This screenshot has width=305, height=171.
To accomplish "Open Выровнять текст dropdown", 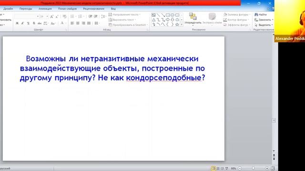I will click(x=122, y=20).
